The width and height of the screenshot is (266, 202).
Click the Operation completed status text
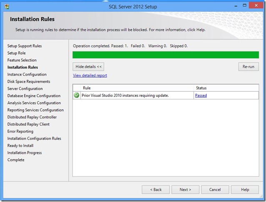click(130, 46)
